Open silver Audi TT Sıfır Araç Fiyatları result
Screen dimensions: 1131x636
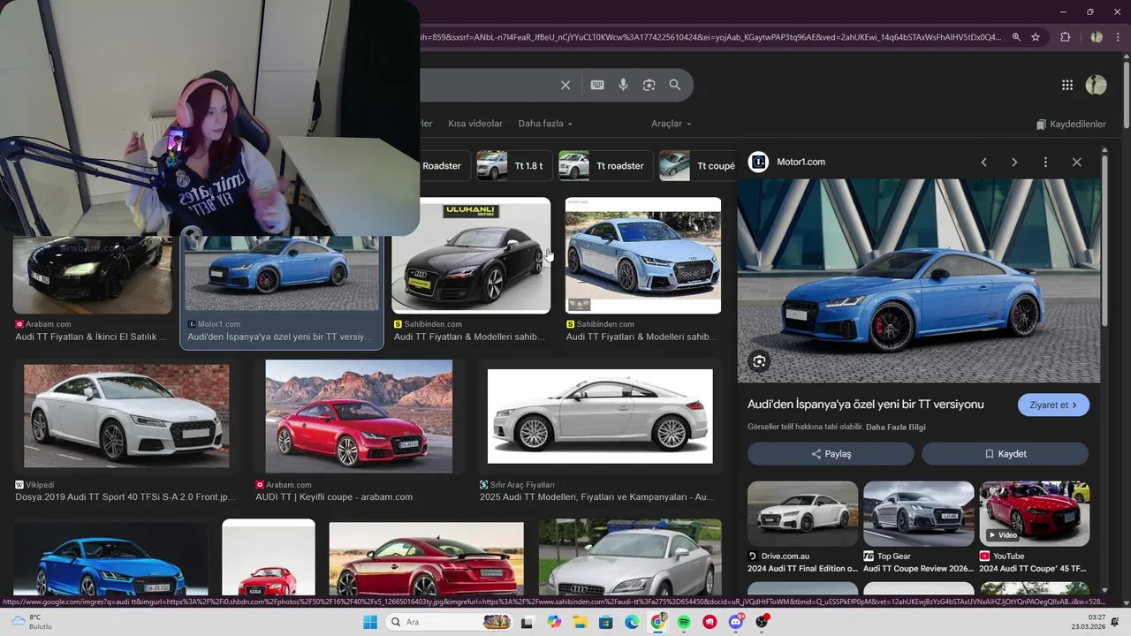(600, 416)
